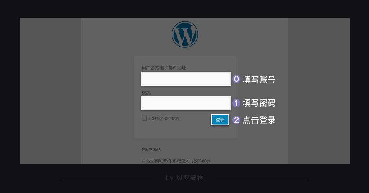Click the WordPress logo
The image size is (369, 193).
click(185, 34)
